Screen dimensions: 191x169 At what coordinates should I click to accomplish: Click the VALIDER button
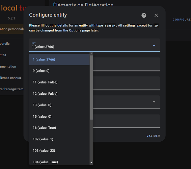point(153,136)
